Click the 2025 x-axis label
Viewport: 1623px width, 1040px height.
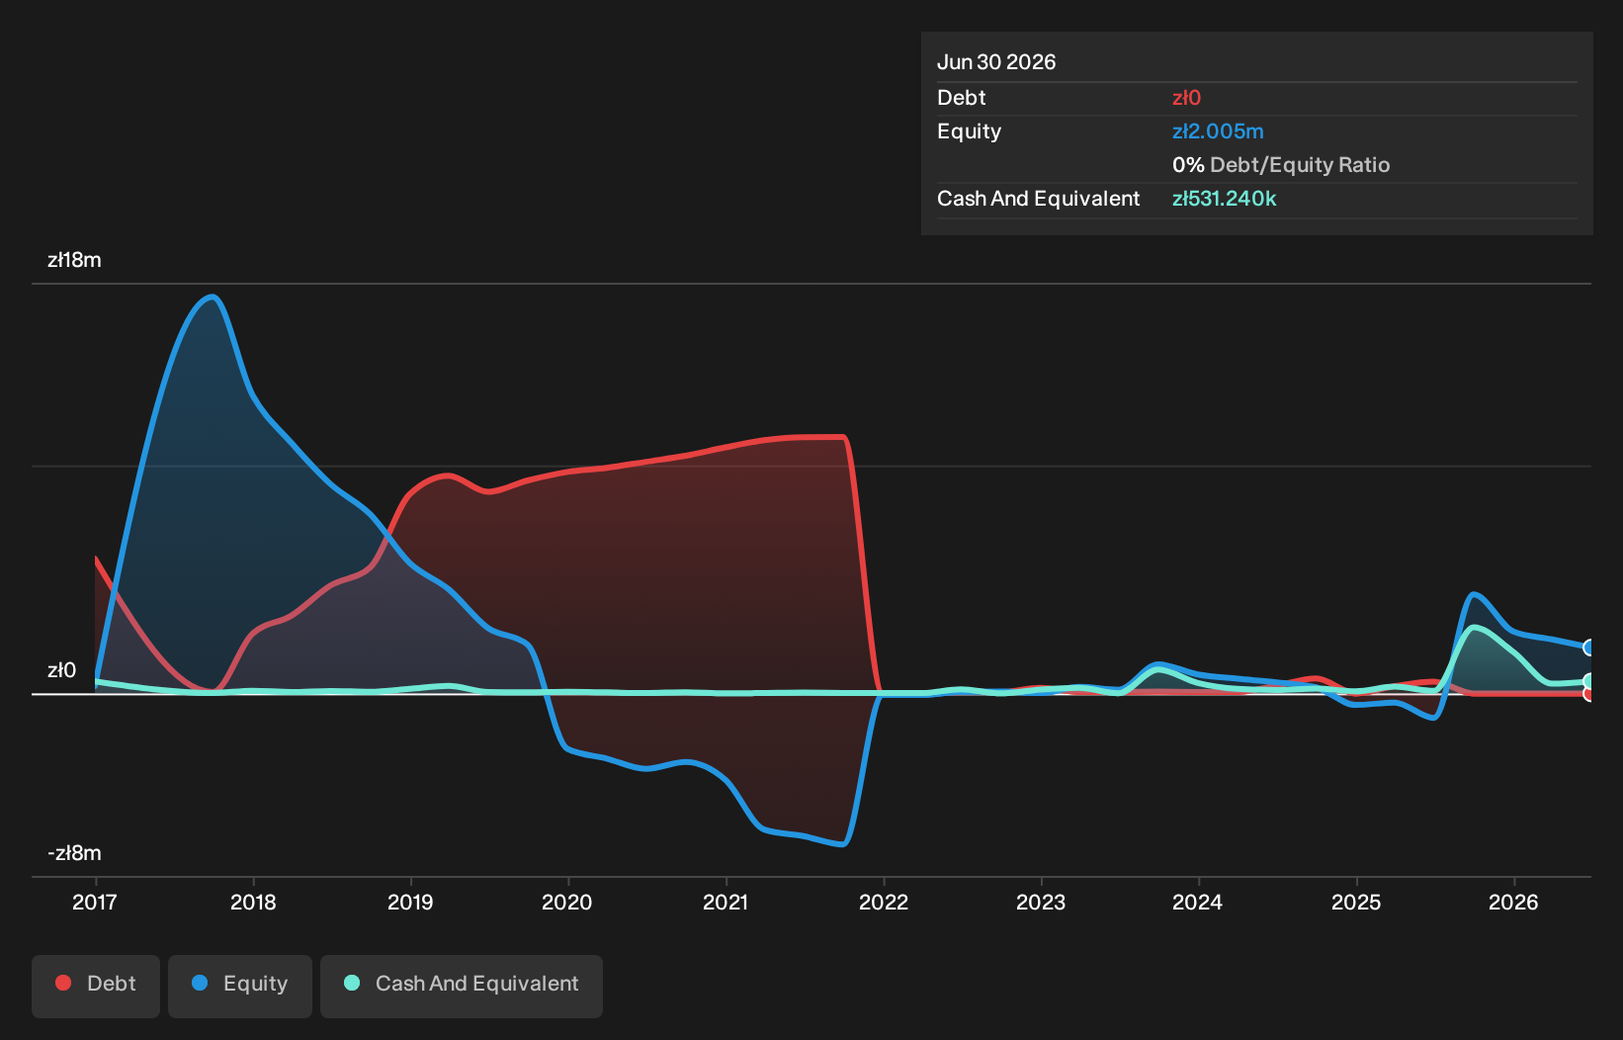[x=1356, y=902]
